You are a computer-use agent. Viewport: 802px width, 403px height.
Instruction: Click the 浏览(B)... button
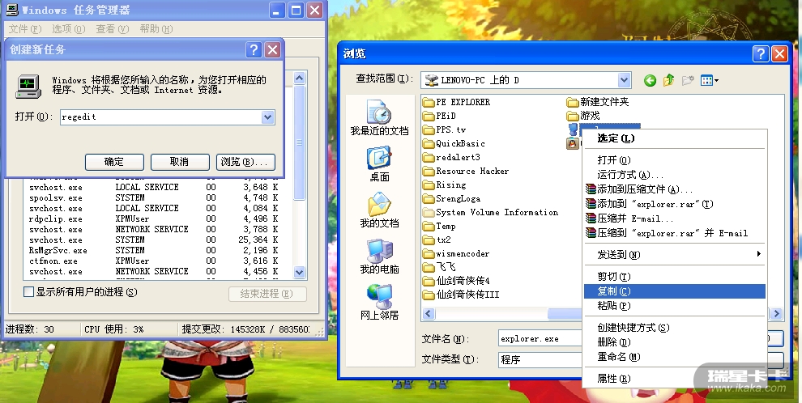point(245,162)
